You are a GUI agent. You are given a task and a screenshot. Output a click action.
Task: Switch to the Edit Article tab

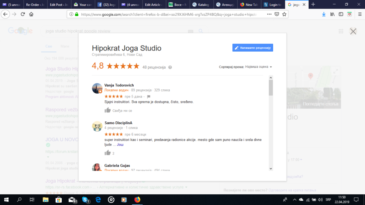click(x=154, y=4)
